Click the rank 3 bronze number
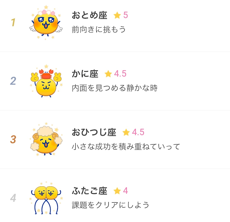Screen dimensions: 230x222 tap(13, 140)
